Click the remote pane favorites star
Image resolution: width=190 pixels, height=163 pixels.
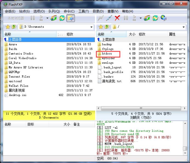pyautogui.click(x=101, y=27)
